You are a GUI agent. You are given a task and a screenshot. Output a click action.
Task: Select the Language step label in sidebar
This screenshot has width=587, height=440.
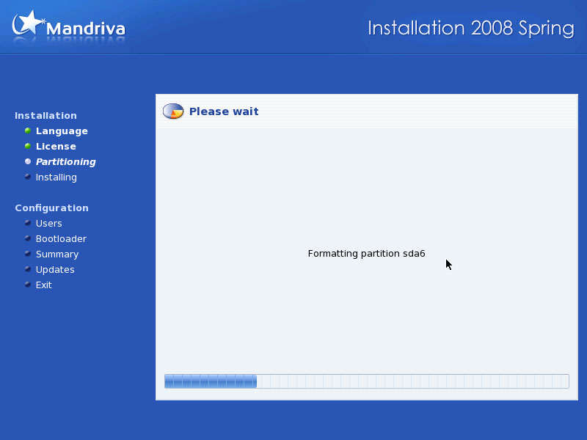62,131
